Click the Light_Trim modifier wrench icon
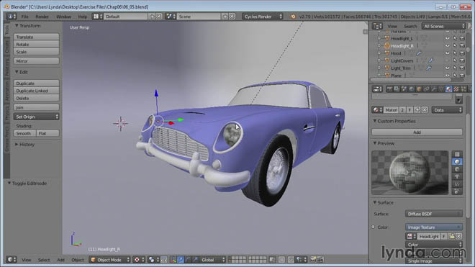The height and width of the screenshot is (267, 475). (x=429, y=68)
